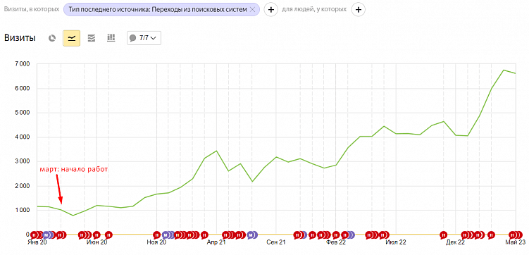
Task: Click the green line's peak near 'Май 23'
Action: 504,70
